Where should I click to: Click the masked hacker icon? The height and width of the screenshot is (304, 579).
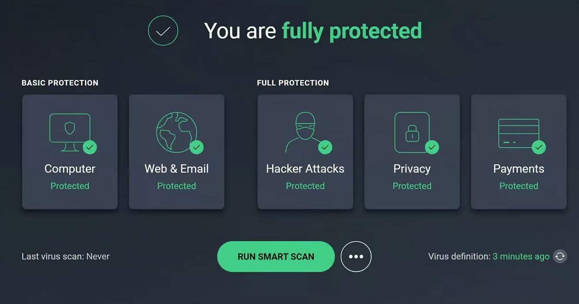[305, 132]
